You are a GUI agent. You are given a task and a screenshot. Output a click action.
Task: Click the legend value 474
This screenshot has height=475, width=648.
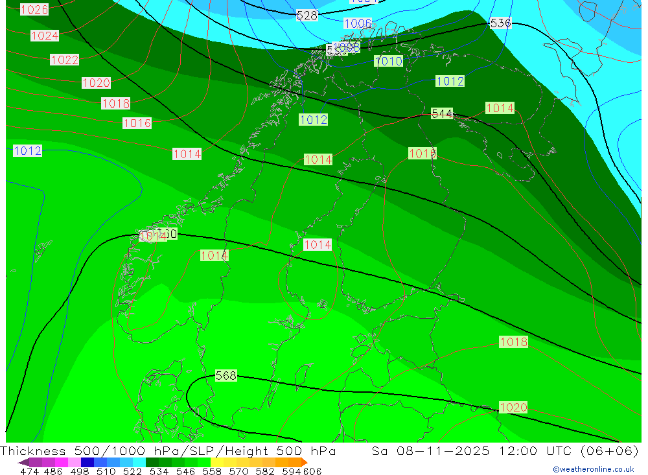(x=30, y=471)
